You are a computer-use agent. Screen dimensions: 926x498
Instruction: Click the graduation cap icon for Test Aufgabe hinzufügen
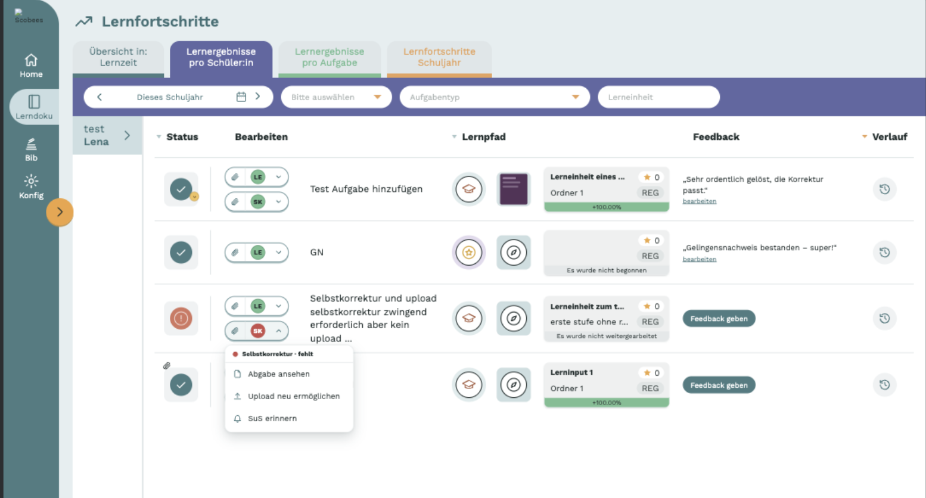(469, 189)
